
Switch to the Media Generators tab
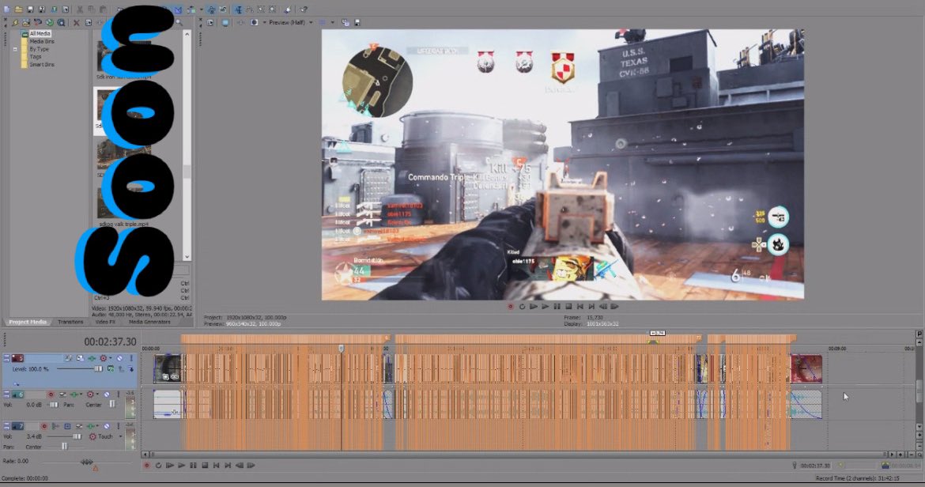(149, 322)
